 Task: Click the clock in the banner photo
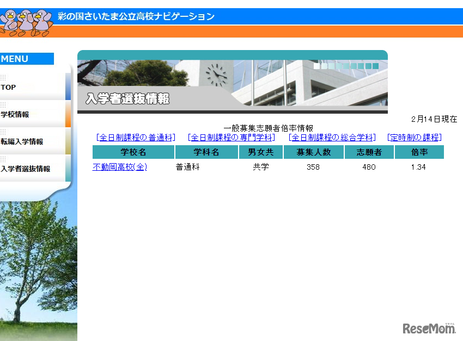[x=217, y=74]
